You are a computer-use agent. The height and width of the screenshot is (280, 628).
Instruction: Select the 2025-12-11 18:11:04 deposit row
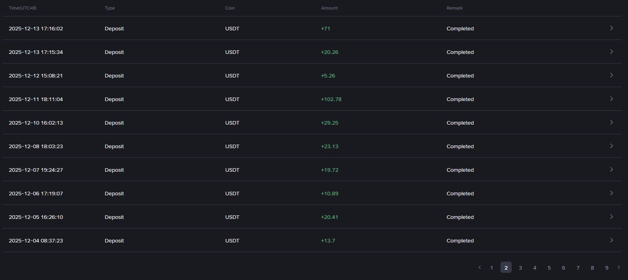312,99
